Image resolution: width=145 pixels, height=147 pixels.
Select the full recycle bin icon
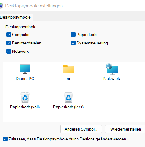[25, 97]
